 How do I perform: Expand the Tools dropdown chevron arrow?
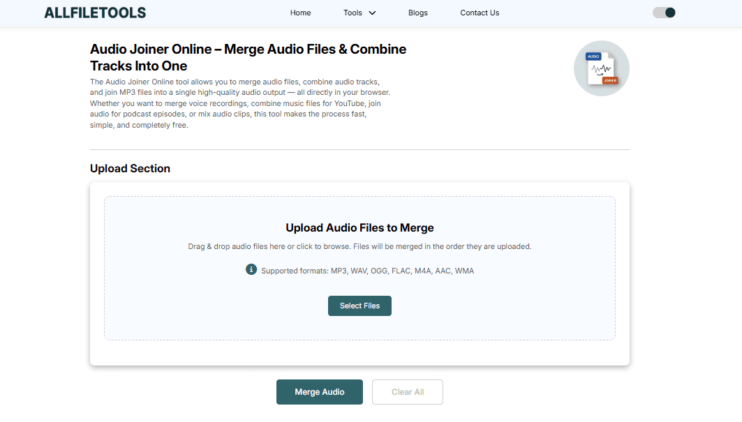pyautogui.click(x=372, y=13)
